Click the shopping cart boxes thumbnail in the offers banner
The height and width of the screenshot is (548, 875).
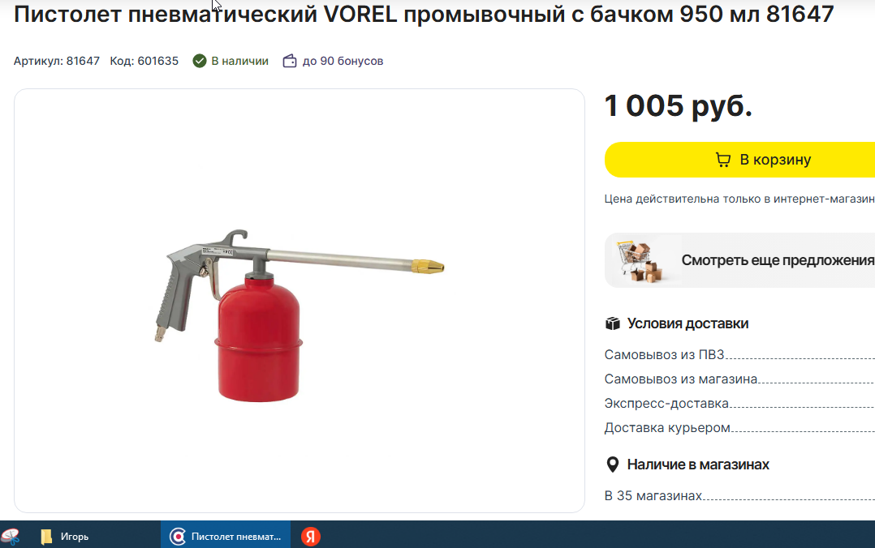[x=640, y=261]
